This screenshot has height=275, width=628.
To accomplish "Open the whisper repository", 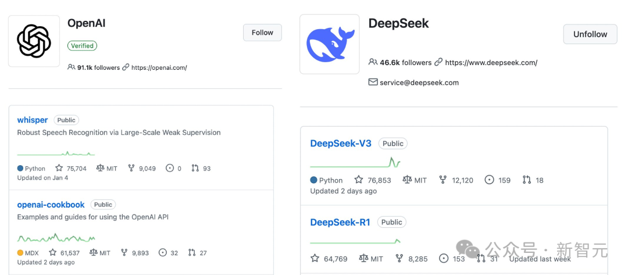I will click(x=33, y=120).
